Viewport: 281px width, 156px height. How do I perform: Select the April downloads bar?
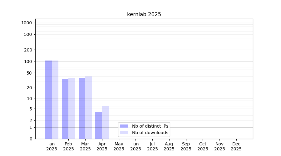pyautogui.click(x=106, y=122)
